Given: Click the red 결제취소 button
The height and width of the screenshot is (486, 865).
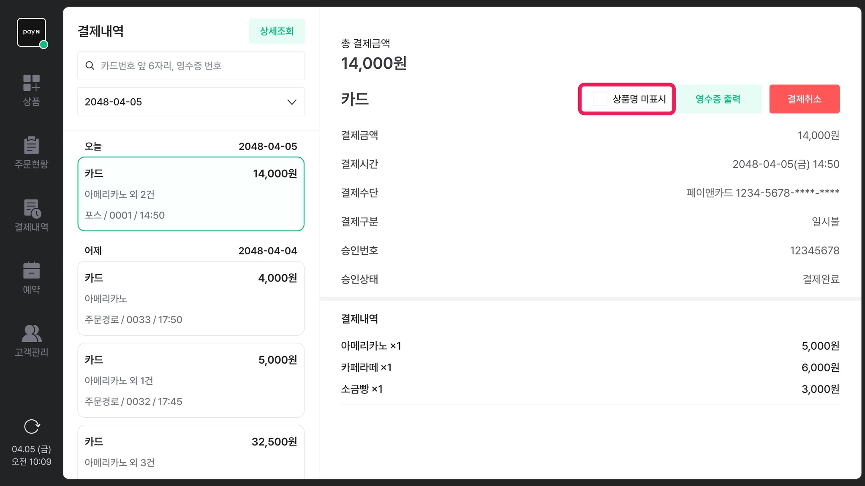Looking at the screenshot, I should pyautogui.click(x=804, y=99).
